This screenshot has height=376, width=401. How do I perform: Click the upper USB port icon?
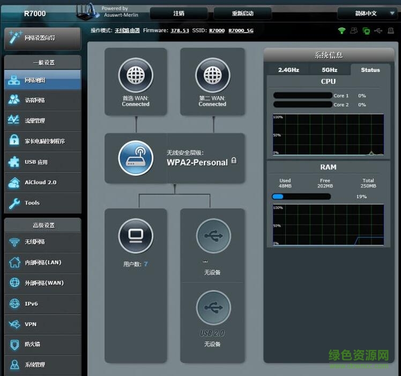213,236
